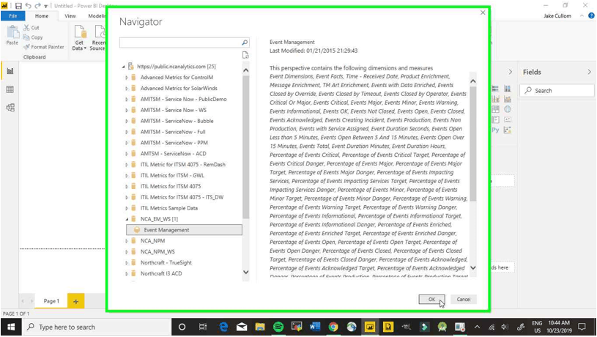Collapse the NCA_EM_WS node
This screenshot has width=597, height=337.
pos(127,219)
